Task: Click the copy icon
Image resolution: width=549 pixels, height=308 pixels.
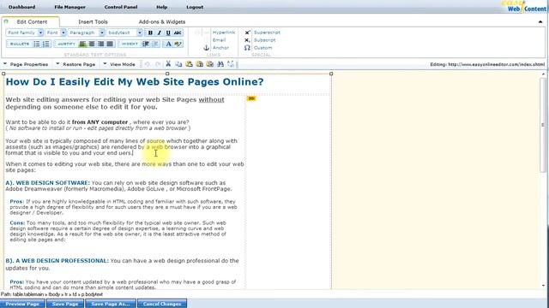Action: pos(178,64)
